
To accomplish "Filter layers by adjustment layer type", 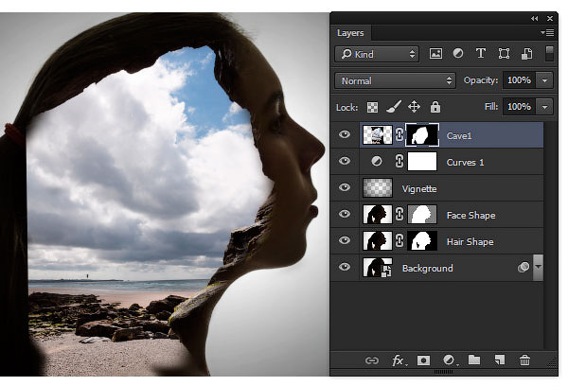I will 458,54.
